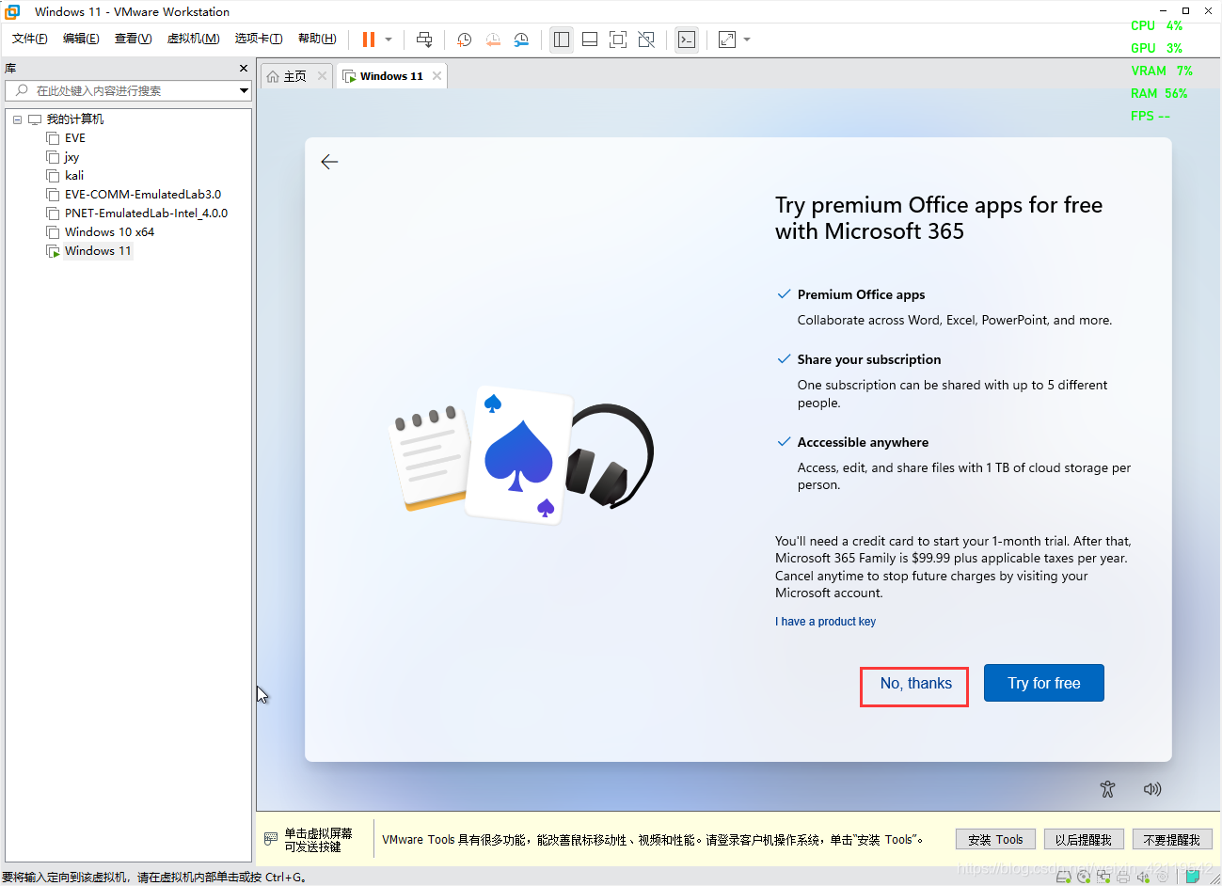Open the library search dropdown arrow
This screenshot has height=886, width=1222.
[244, 90]
